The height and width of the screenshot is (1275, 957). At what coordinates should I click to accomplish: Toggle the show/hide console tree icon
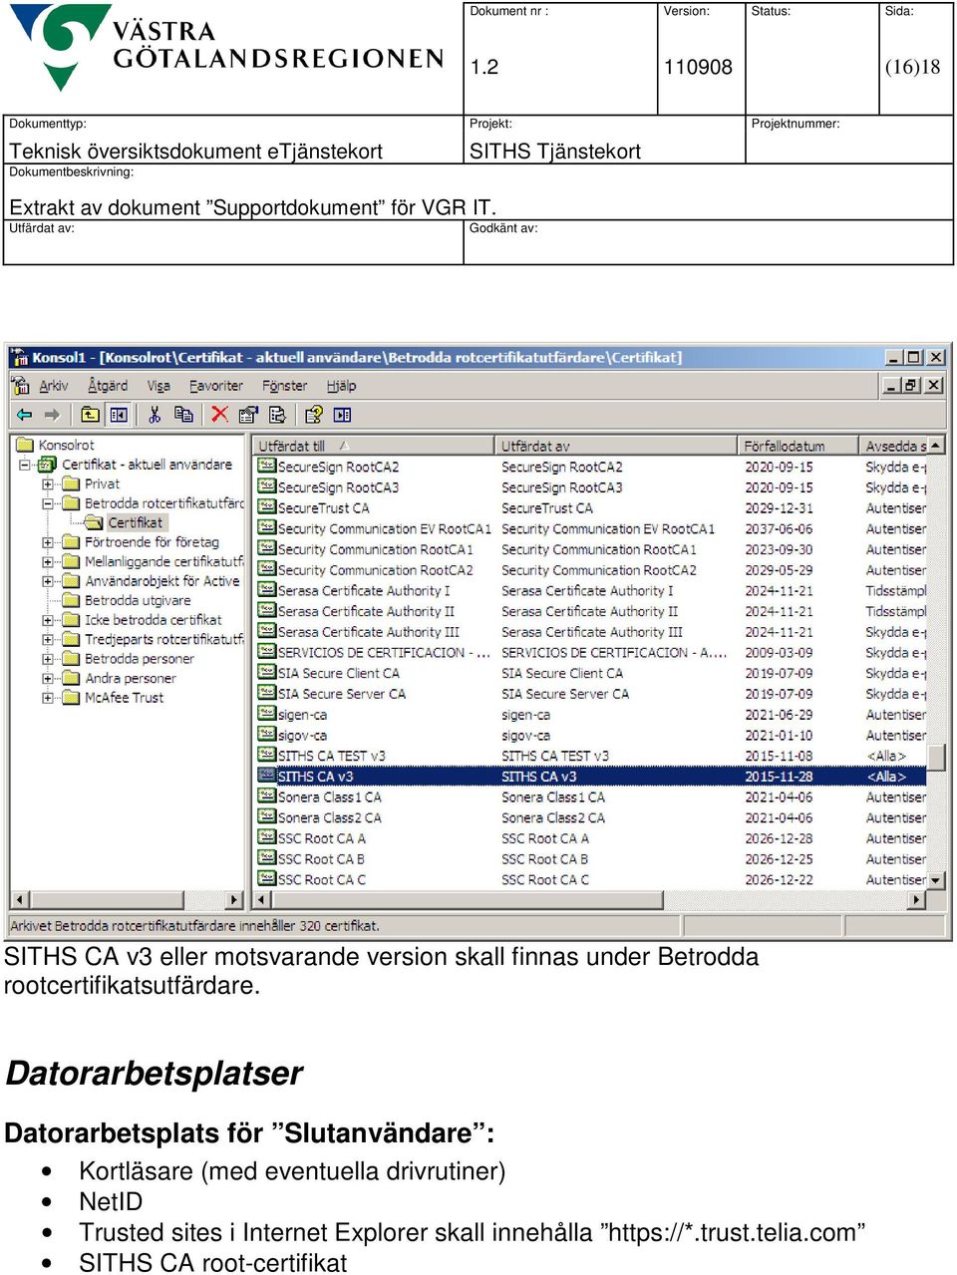(119, 414)
